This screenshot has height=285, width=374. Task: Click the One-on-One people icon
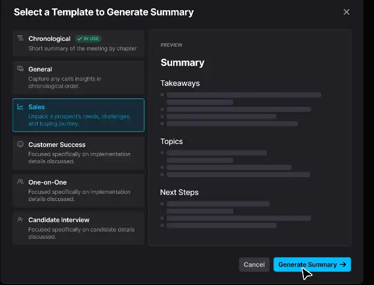tap(20, 182)
